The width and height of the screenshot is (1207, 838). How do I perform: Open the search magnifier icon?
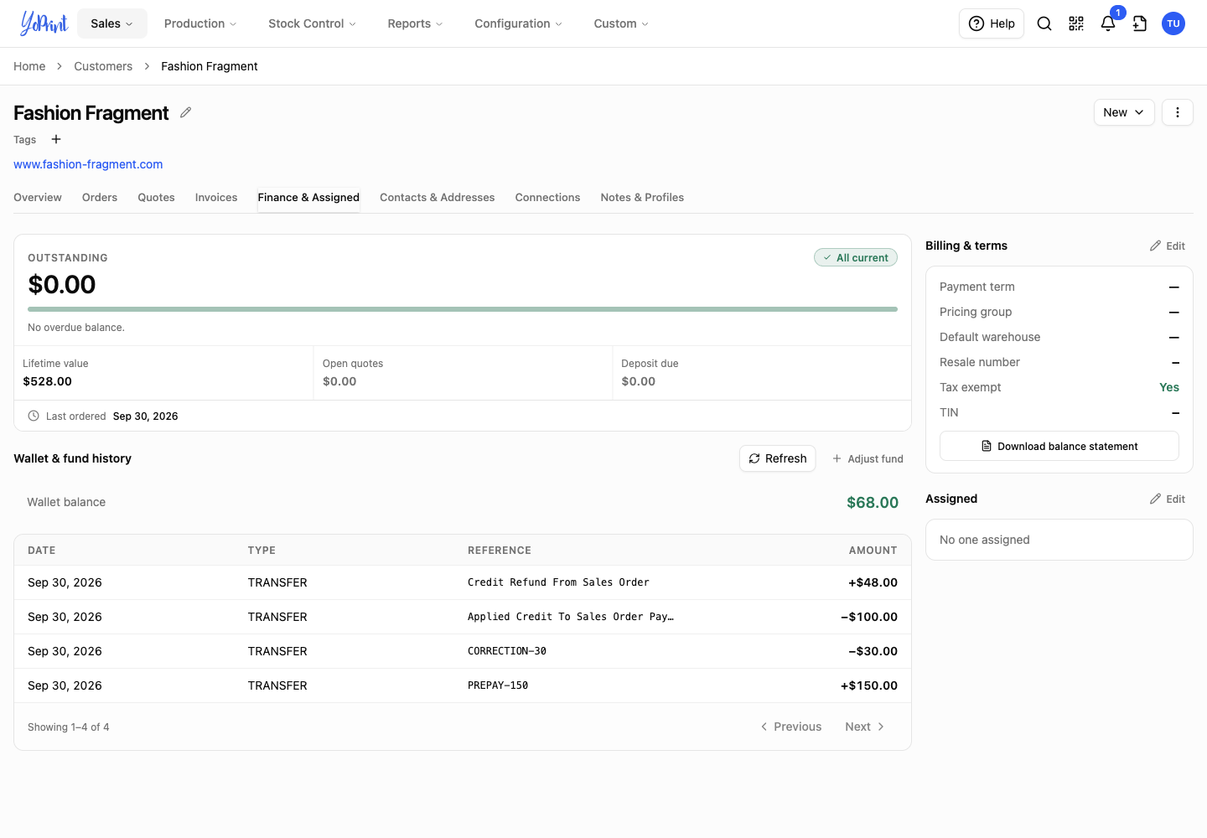(x=1044, y=23)
